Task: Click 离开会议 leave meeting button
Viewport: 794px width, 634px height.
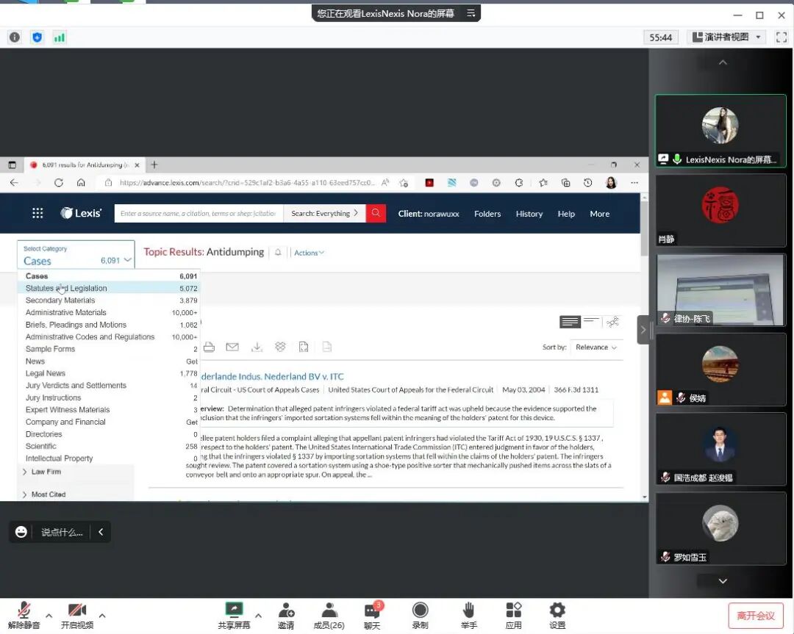Action: [756, 616]
